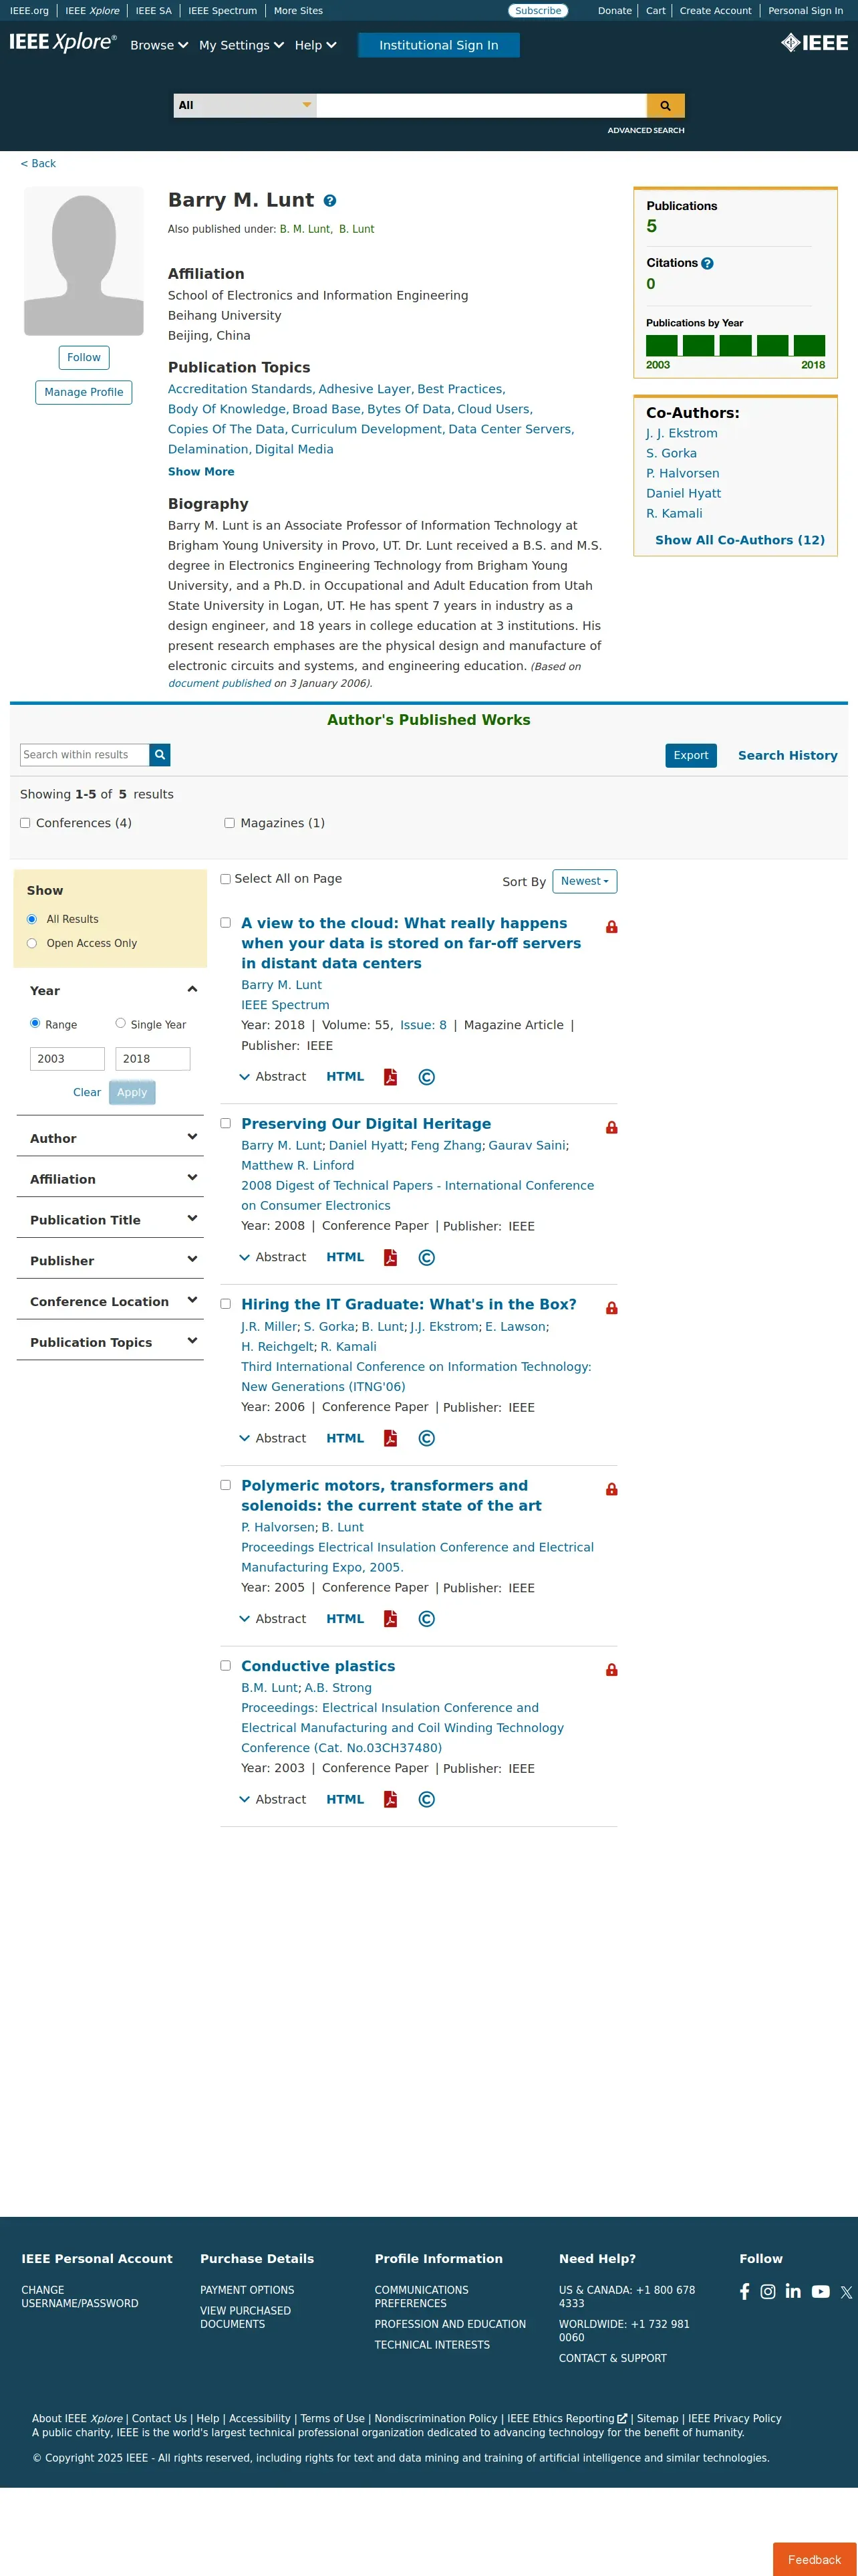Image resolution: width=858 pixels, height=2576 pixels.
Task: Open the Browse menu
Action: click(159, 45)
